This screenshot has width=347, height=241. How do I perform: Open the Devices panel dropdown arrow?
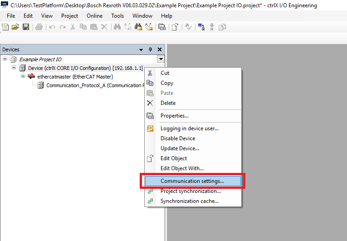point(142,49)
